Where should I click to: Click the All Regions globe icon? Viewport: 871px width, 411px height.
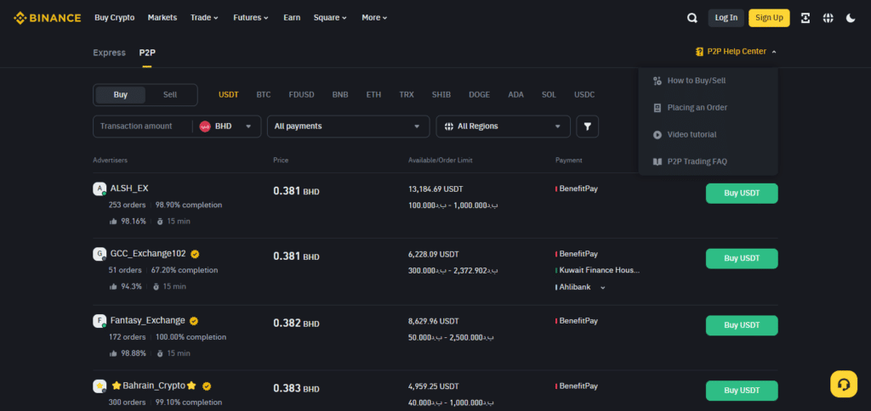coord(449,127)
